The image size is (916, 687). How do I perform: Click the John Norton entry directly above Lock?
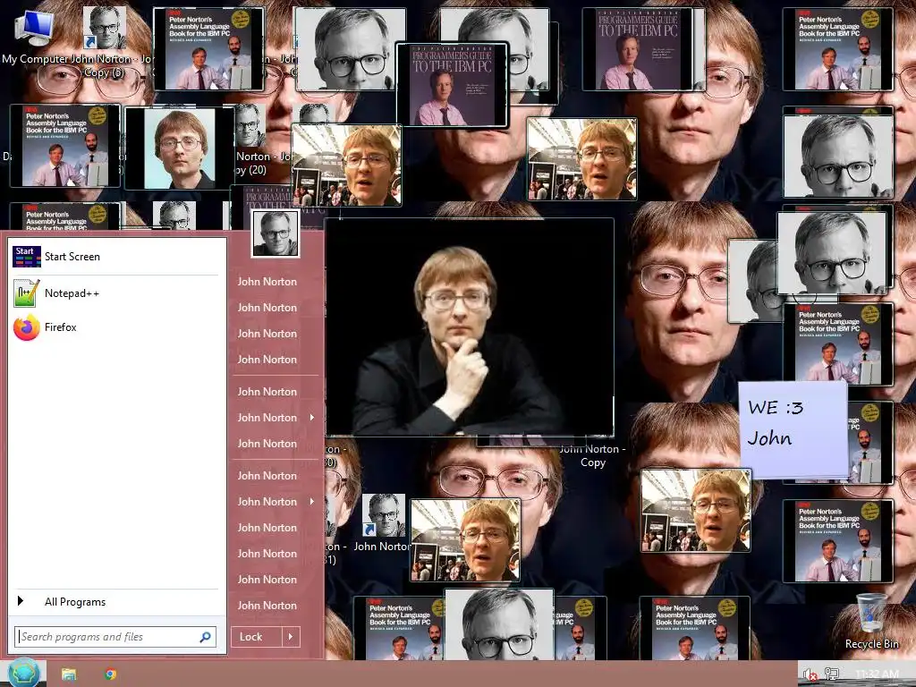(x=267, y=606)
